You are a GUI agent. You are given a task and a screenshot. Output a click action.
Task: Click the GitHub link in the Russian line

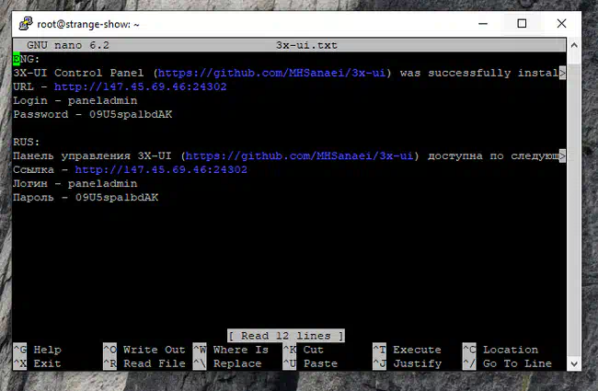(299, 155)
